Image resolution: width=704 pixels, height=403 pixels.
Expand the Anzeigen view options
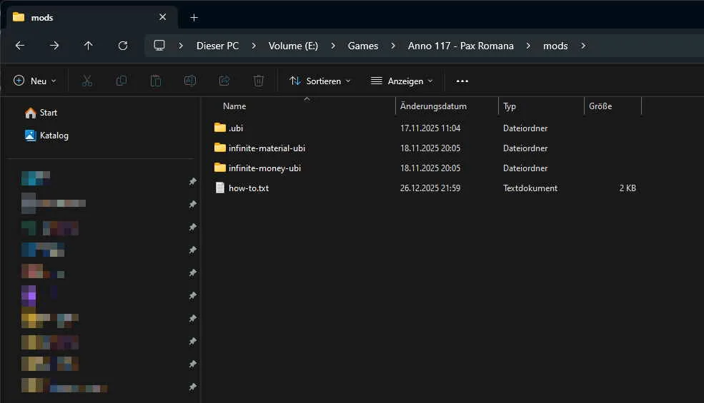402,81
